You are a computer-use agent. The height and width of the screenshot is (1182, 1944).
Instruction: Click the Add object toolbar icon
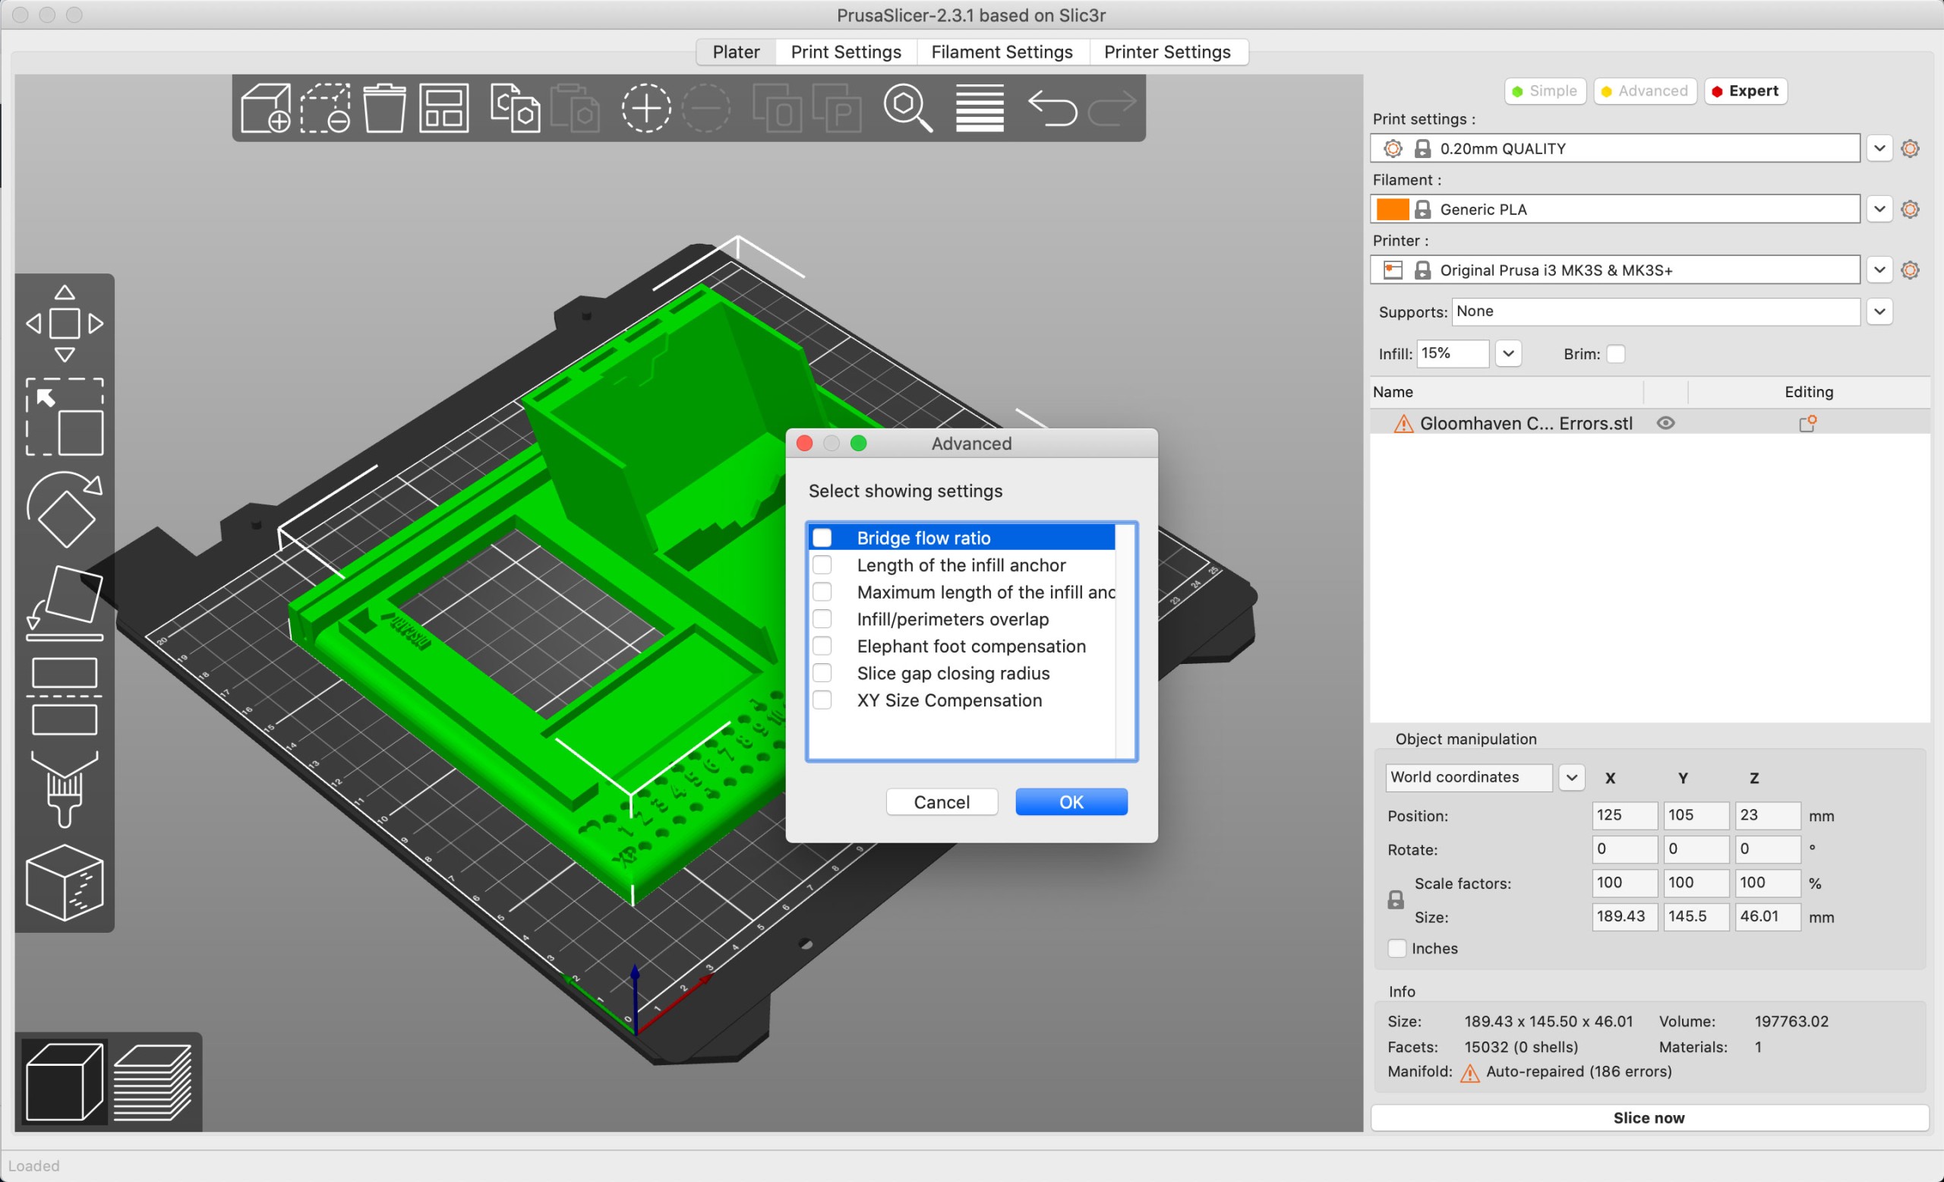[x=265, y=108]
